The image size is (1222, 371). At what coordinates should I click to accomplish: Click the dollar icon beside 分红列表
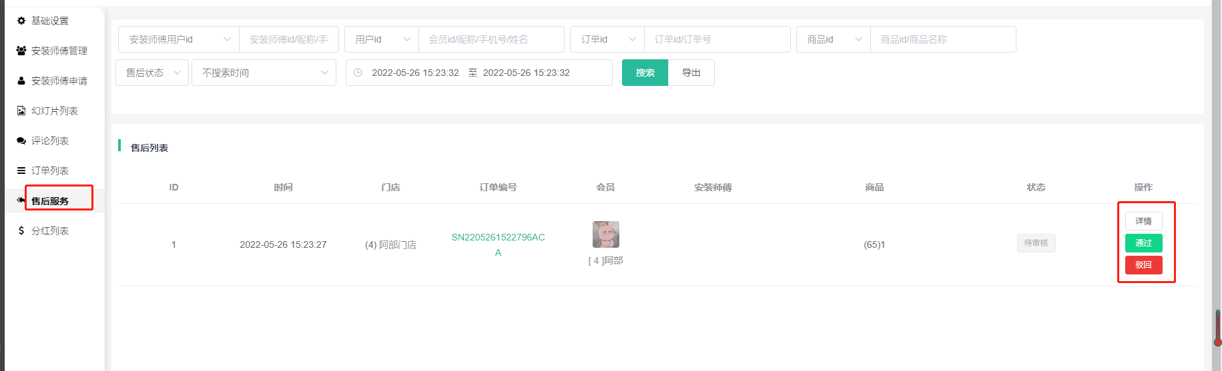(x=21, y=230)
